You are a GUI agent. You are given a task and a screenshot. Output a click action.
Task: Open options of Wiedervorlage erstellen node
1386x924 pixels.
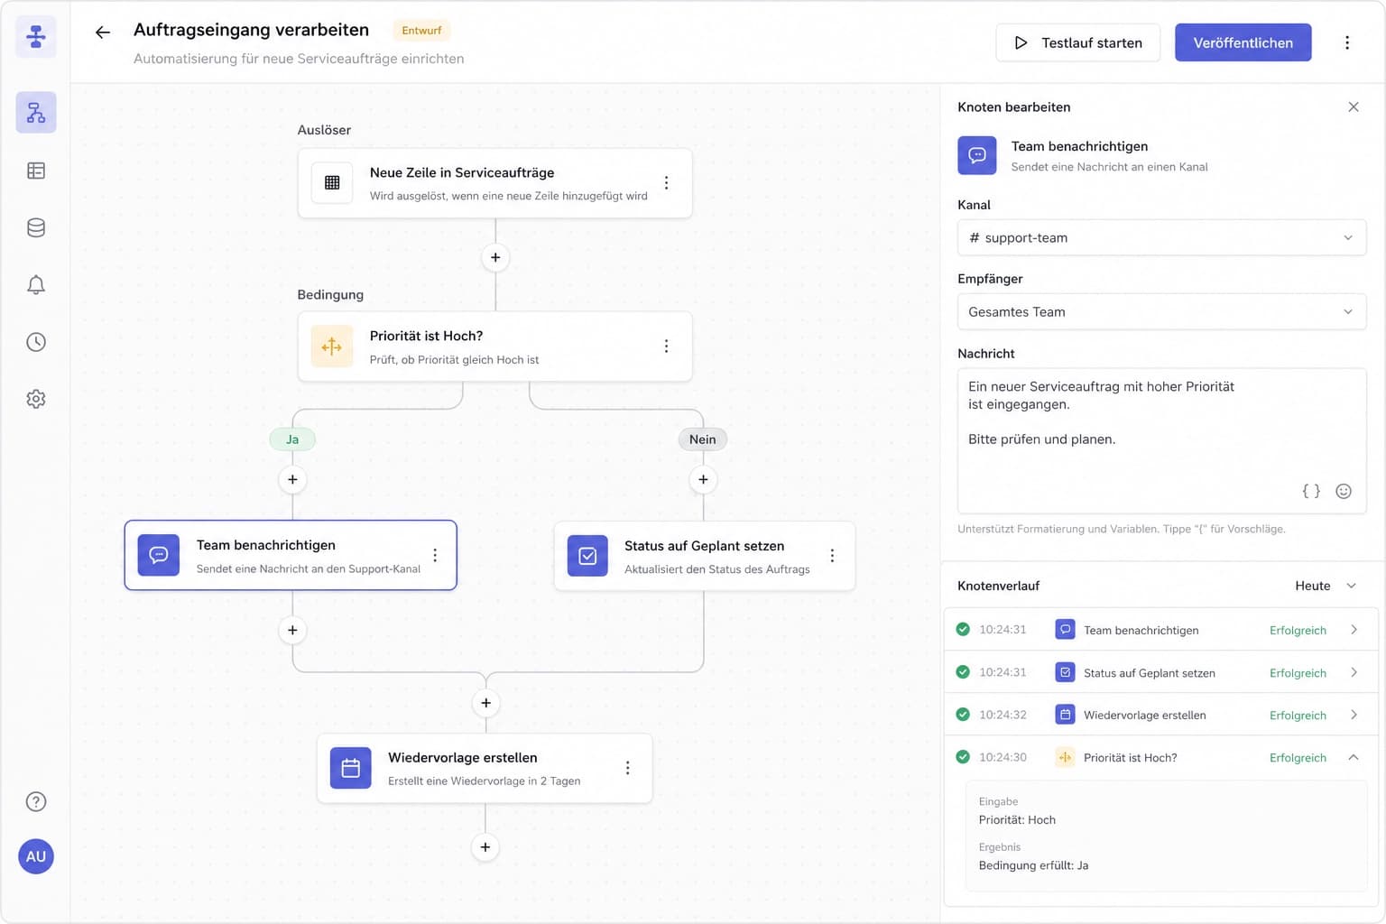point(627,768)
